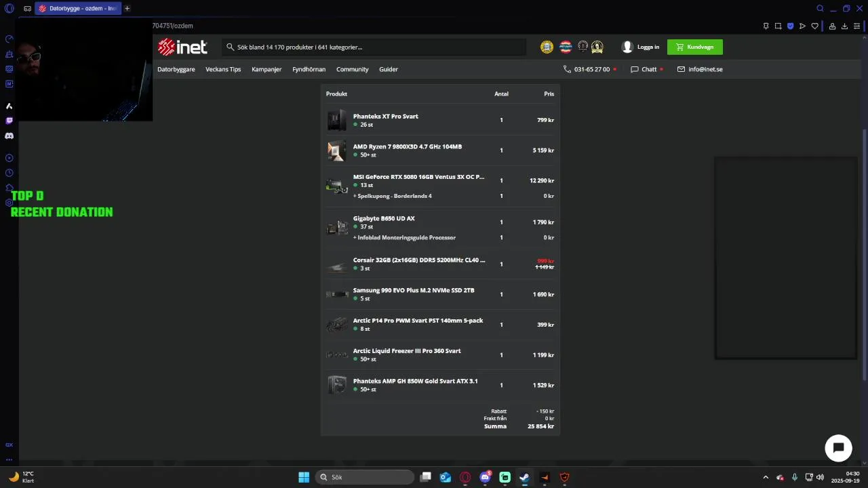Image resolution: width=868 pixels, height=488 pixels.
Task: Open the floating chat bubble button
Action: click(x=838, y=448)
